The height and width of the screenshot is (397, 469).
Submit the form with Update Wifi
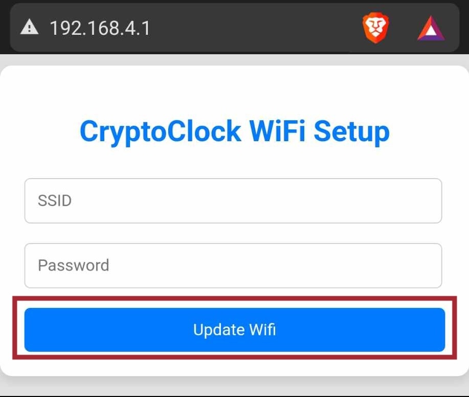[235, 330]
